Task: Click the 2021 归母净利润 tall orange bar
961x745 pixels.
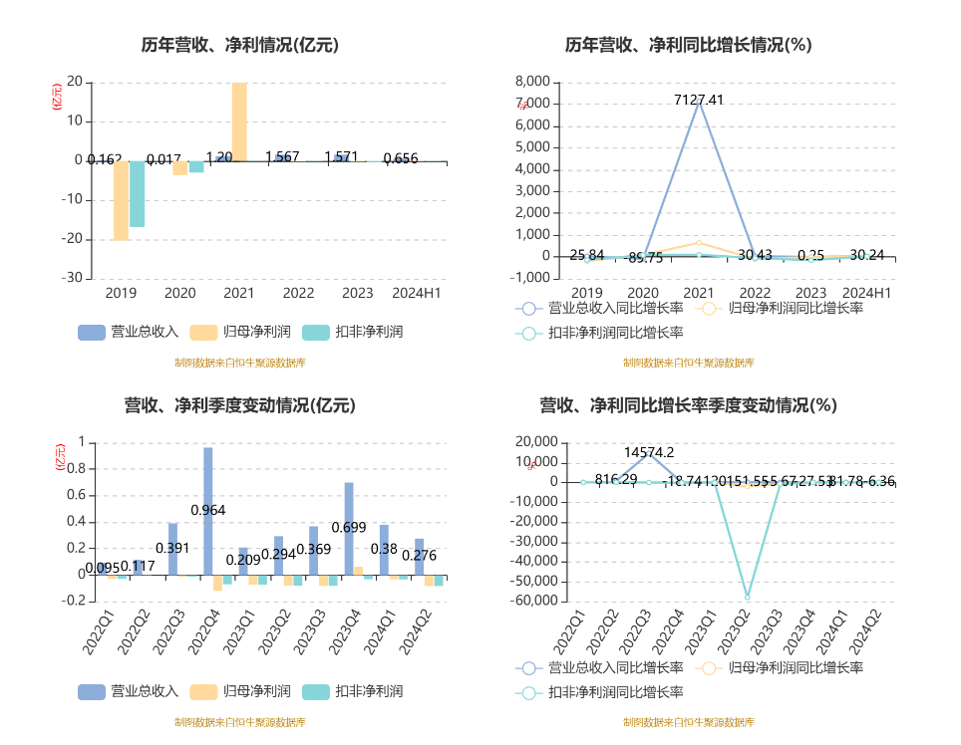Action: (239, 122)
